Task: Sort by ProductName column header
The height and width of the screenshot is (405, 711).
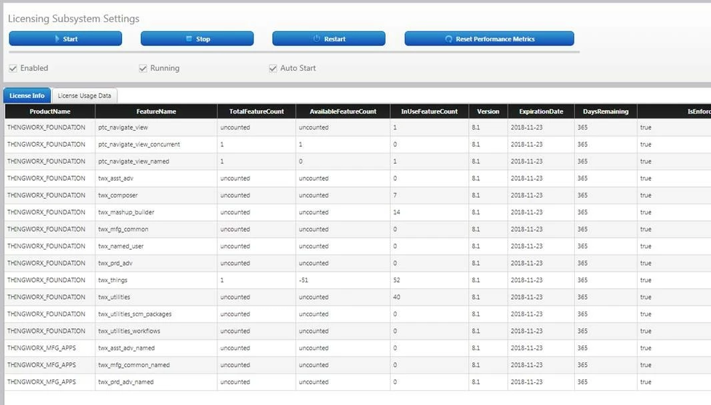Action: click(x=50, y=111)
